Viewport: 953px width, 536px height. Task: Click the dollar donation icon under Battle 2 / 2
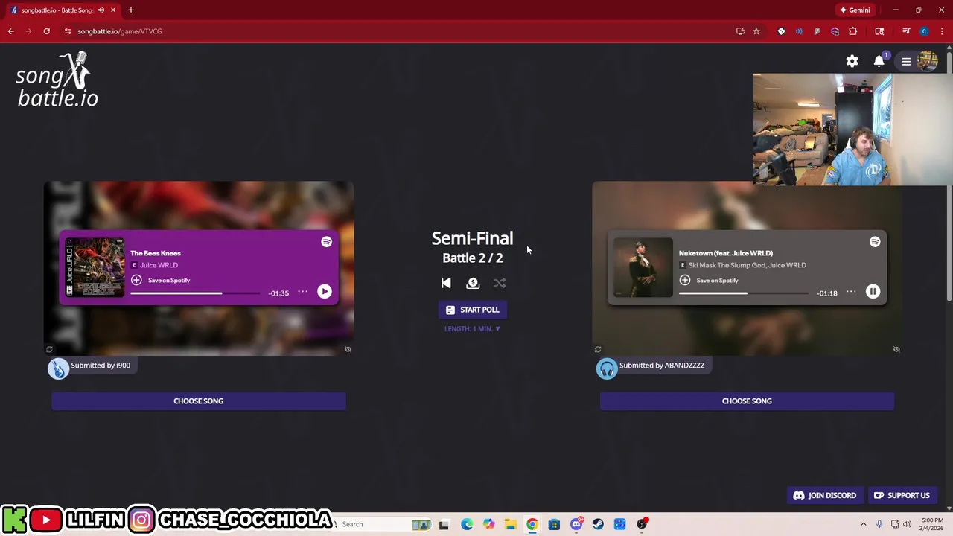pos(473,283)
